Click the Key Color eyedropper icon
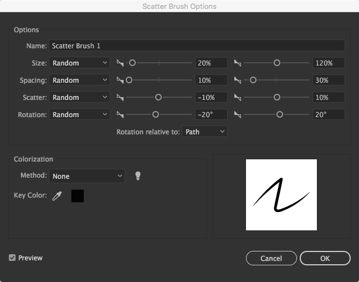 tap(57, 196)
